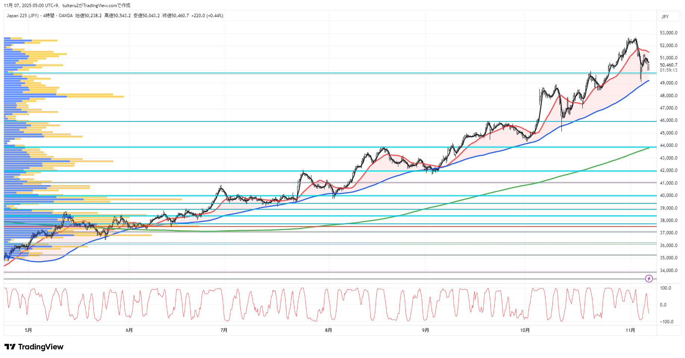Viewport: 685px width, 358px height.
Task: Click the -100.0 oscillator scale label
Action: pos(666,322)
